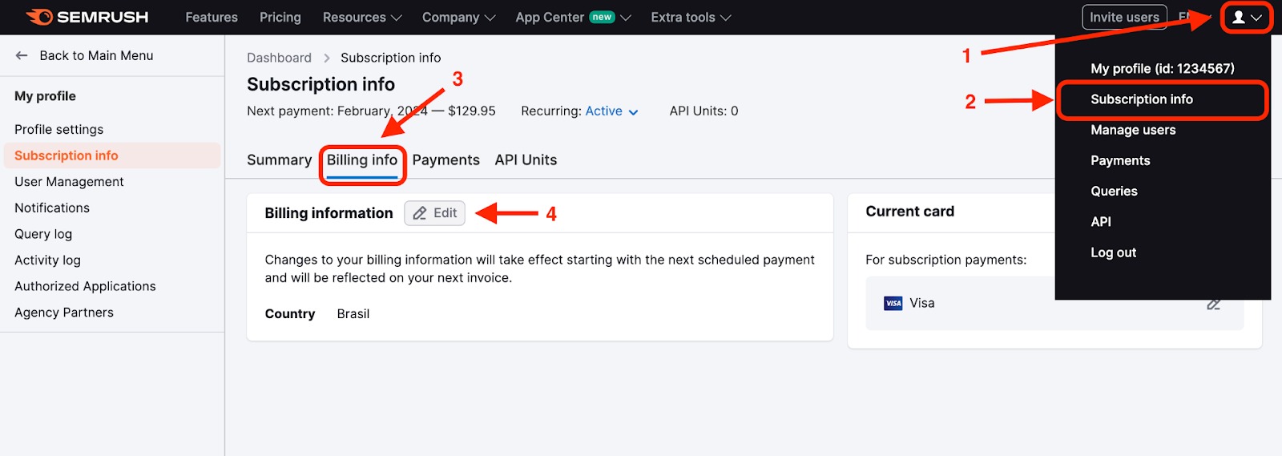Click the pencil icon beside Visa card
The width and height of the screenshot is (1282, 456).
point(1213,304)
